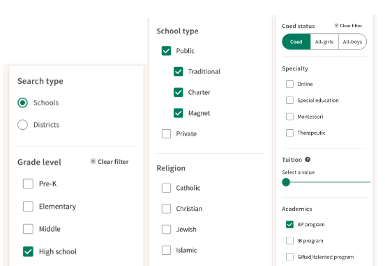Click the Tuition help question-mark icon
Screen dimensions: 385x266
(x=308, y=160)
